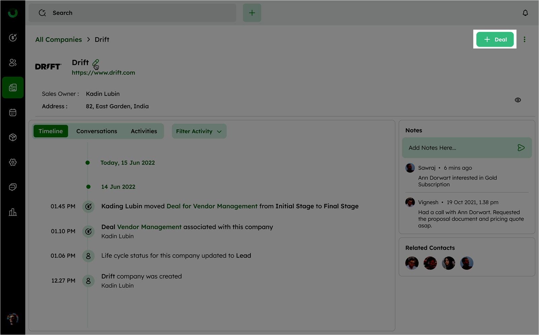Open the Products box icon in sidebar
539x335 pixels.
pyautogui.click(x=13, y=137)
